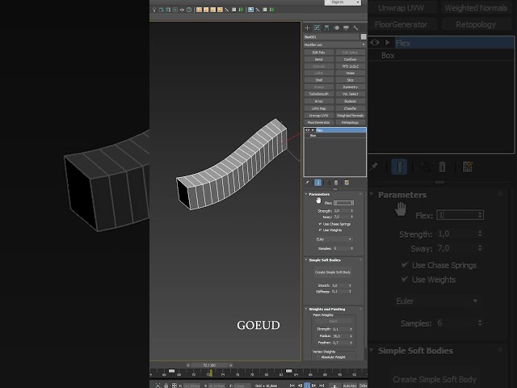Collapse the Weights and Painting rollout
517x388 pixels.
(306, 309)
